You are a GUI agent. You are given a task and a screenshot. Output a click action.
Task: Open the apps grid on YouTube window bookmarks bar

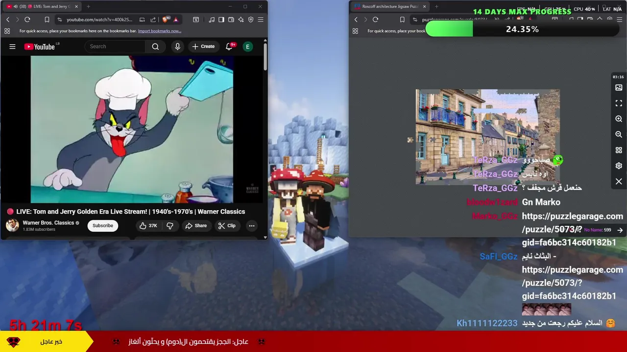[7, 31]
